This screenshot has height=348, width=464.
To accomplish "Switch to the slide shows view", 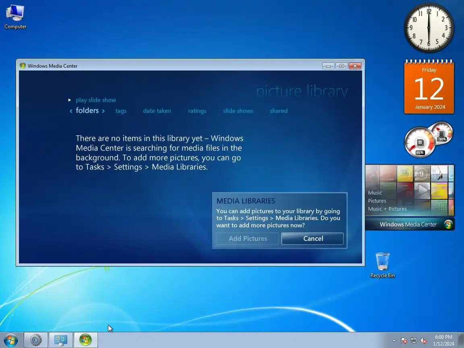I will click(x=238, y=111).
